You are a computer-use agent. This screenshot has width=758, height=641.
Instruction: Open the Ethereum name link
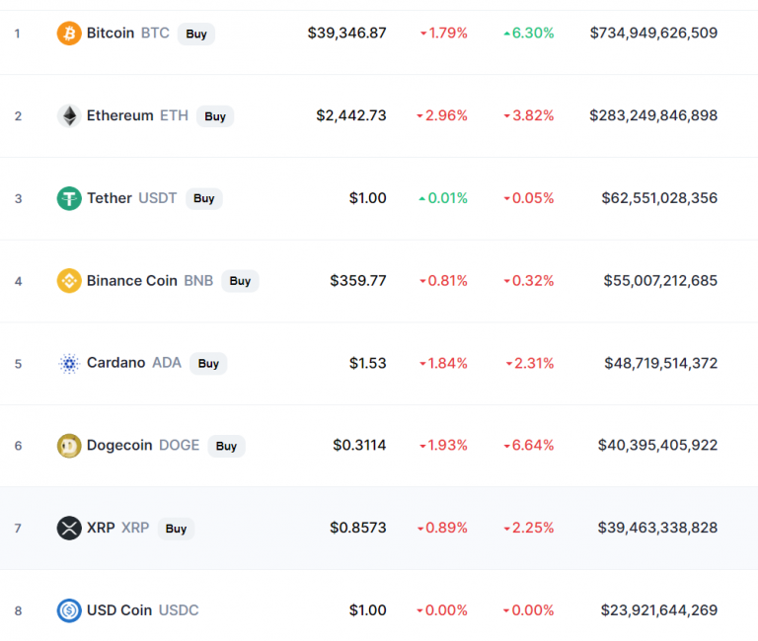(120, 116)
